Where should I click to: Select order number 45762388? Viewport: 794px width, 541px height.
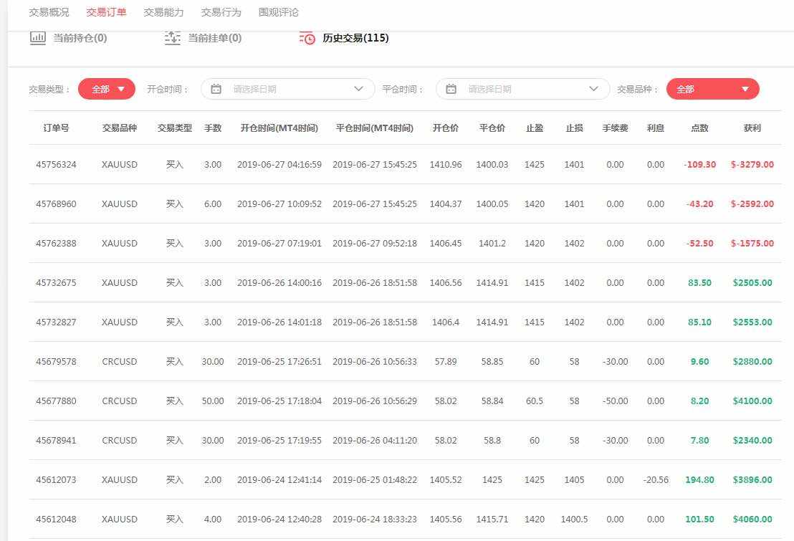click(x=56, y=244)
